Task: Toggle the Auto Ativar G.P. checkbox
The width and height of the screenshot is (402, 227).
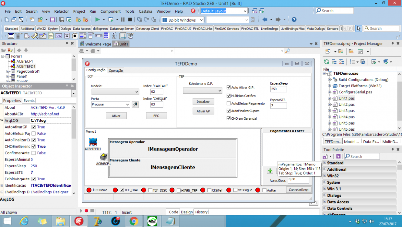Action: click(x=229, y=88)
